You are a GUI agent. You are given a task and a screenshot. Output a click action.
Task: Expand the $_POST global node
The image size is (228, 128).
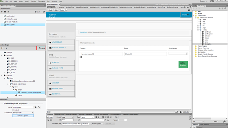point(5,73)
